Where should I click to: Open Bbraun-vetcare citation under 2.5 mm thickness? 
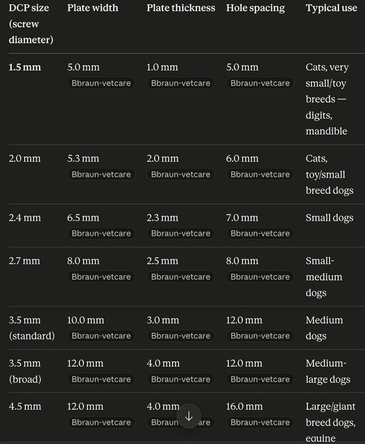tap(181, 277)
